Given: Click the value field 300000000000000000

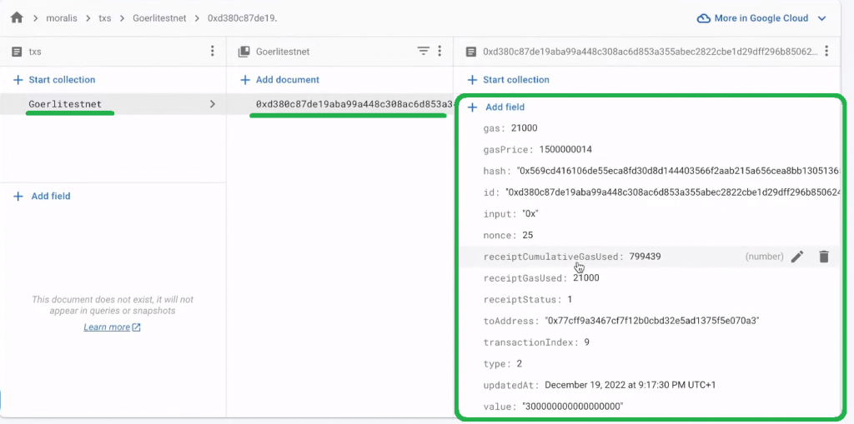Looking at the screenshot, I should pyautogui.click(x=572, y=407).
